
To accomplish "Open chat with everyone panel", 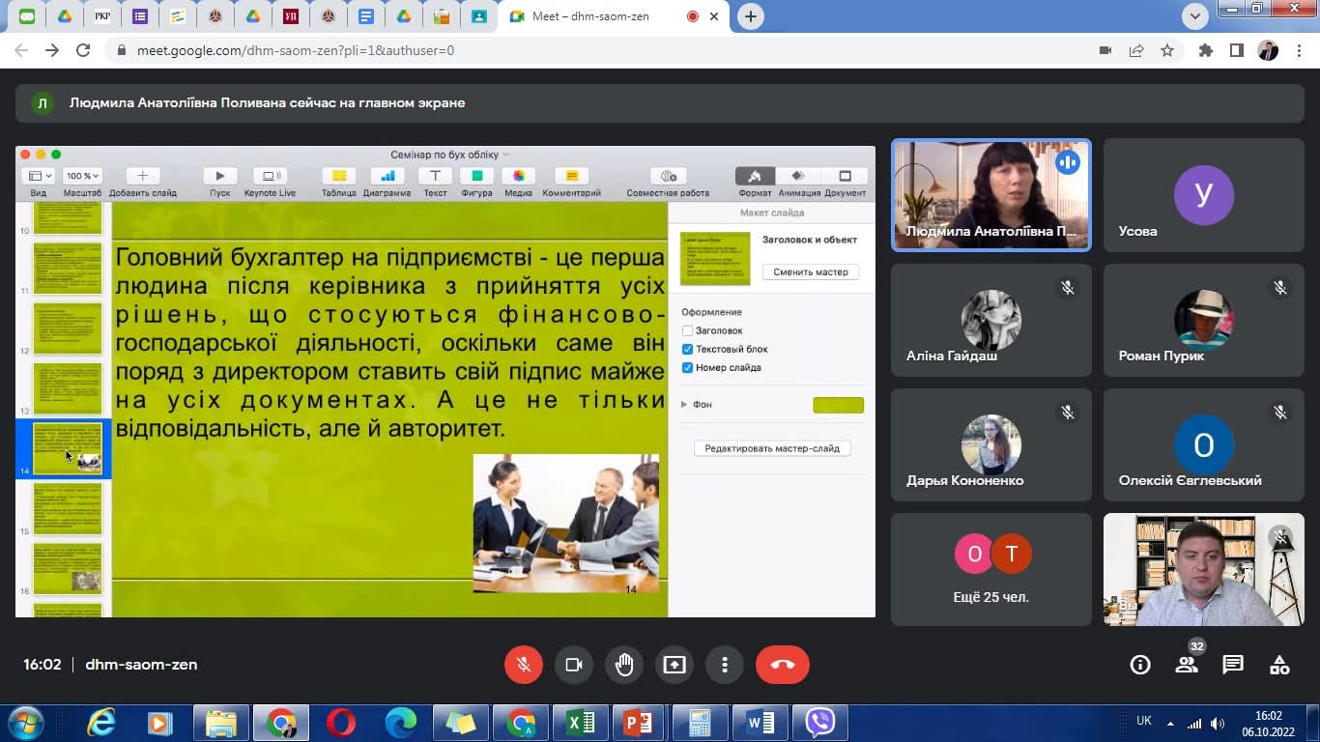I will pos(1233,665).
